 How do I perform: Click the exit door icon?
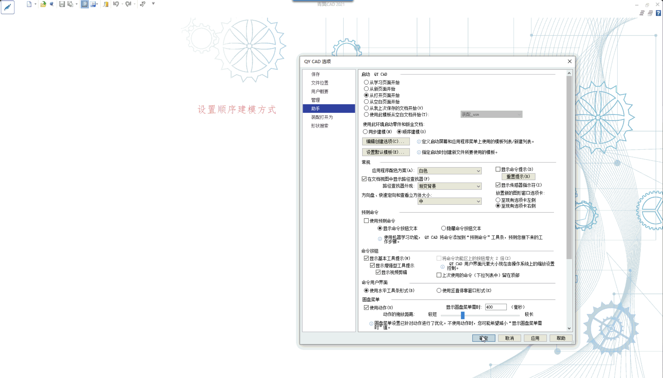pyautogui.click(x=106, y=4)
